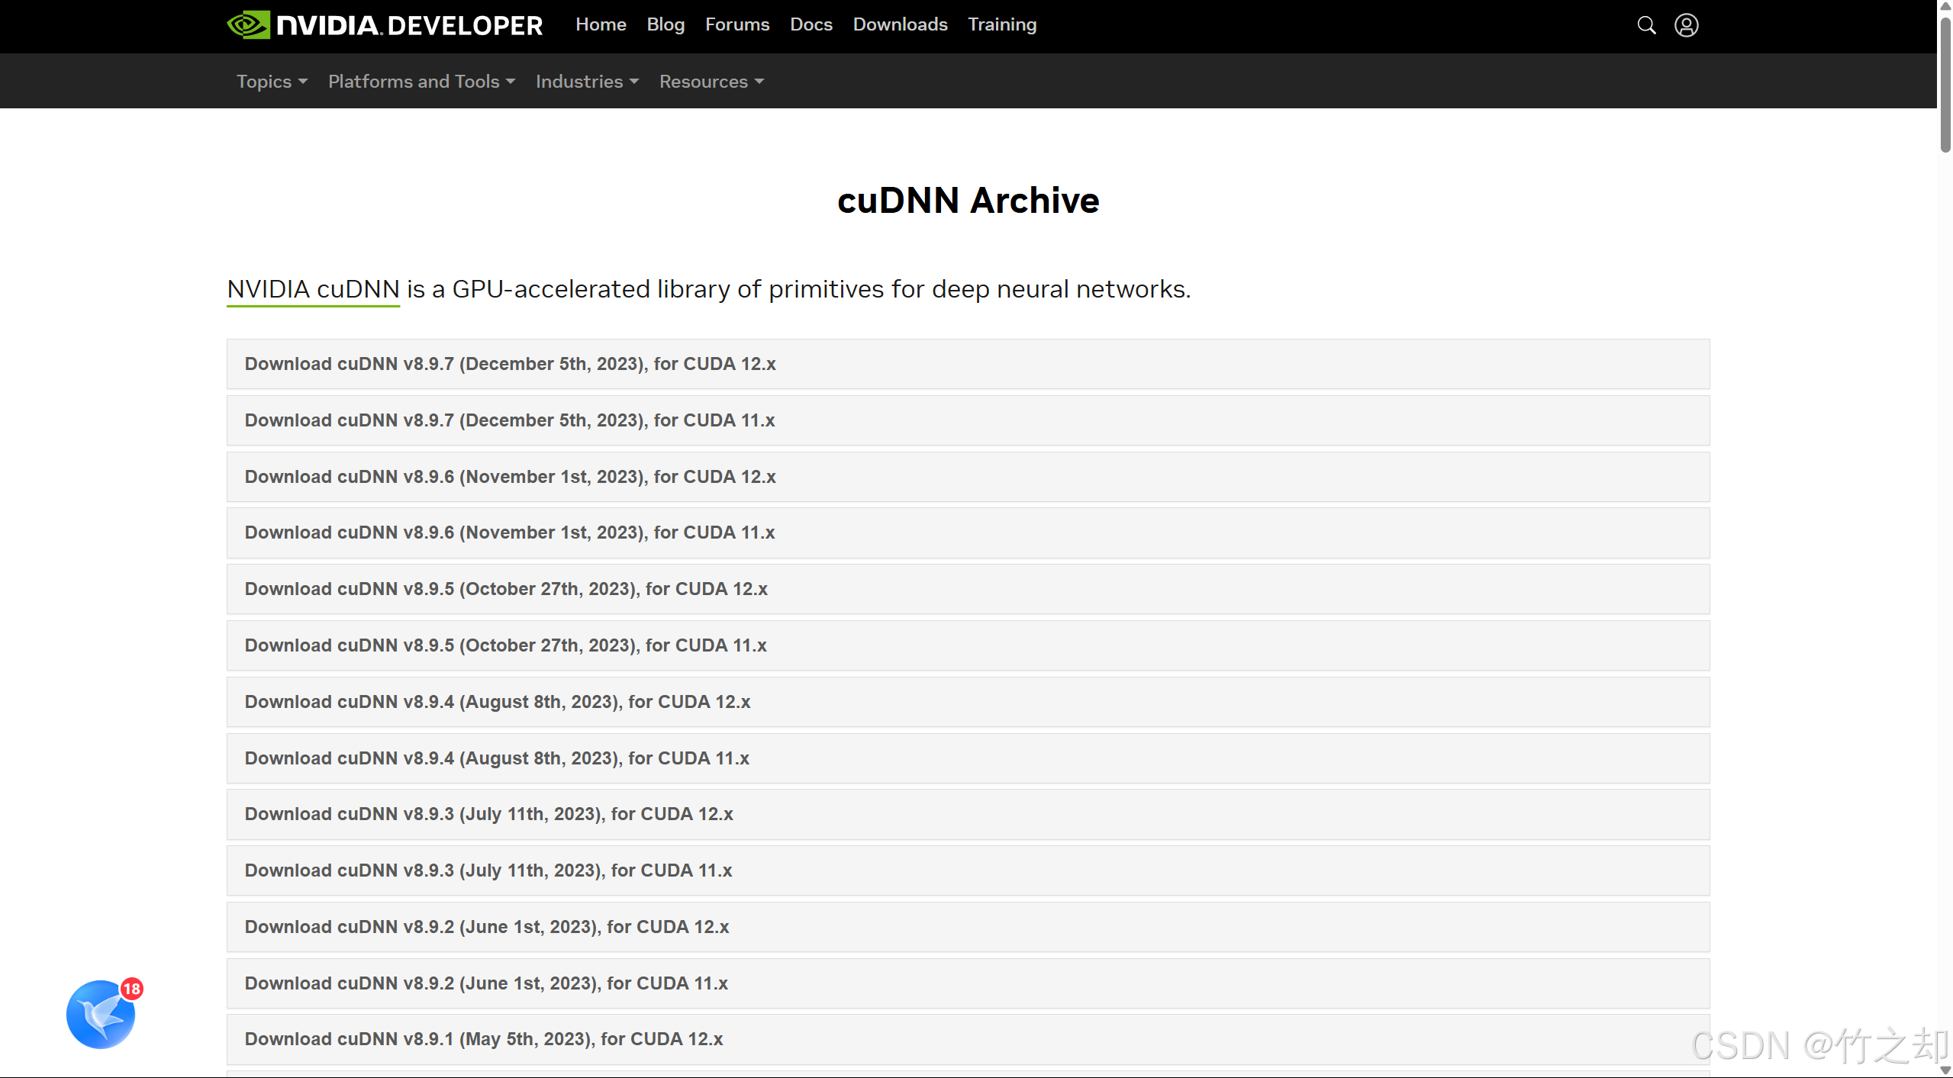Viewport: 1953px width, 1078px height.
Task: Expand the Topics dropdown
Action: (x=272, y=82)
